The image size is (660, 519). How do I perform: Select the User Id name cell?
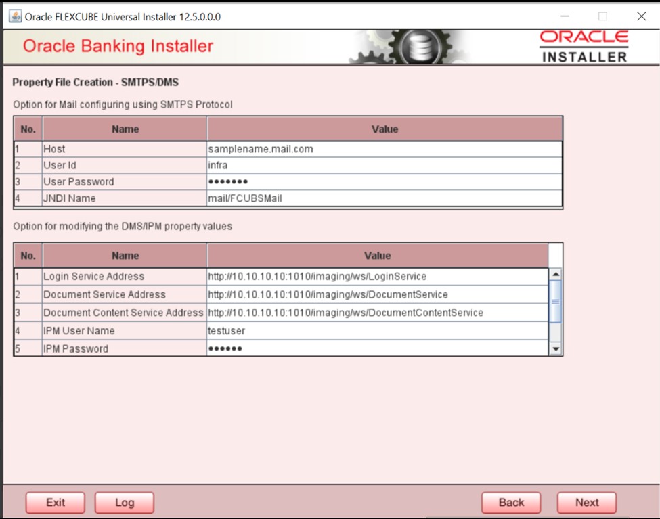pos(124,165)
